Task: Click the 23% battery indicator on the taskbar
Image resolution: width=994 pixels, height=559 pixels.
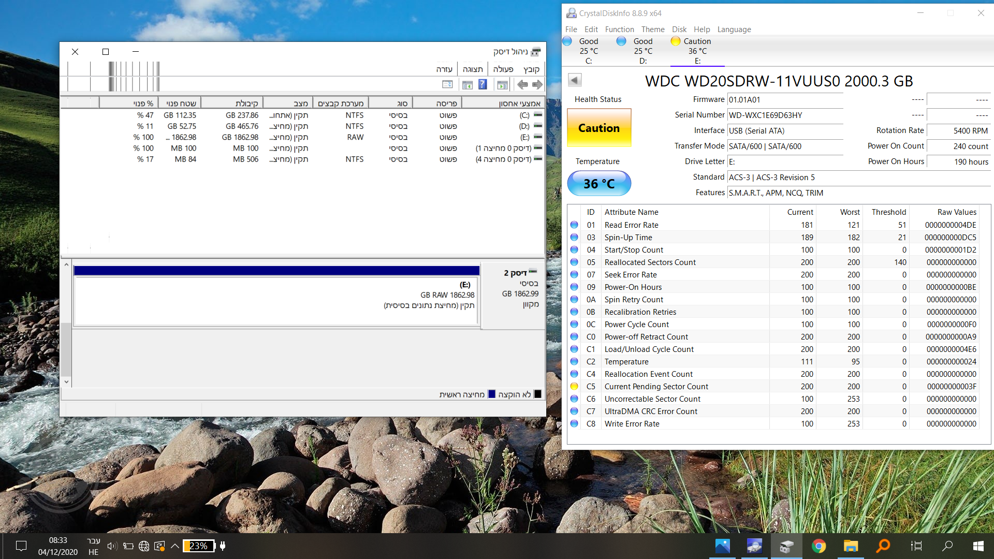Action: 199,546
